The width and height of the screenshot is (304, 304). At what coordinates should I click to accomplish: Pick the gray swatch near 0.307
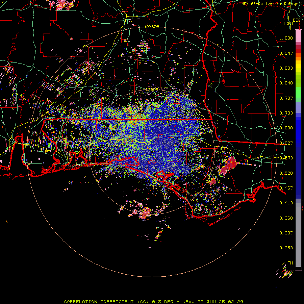[x=298, y=235]
